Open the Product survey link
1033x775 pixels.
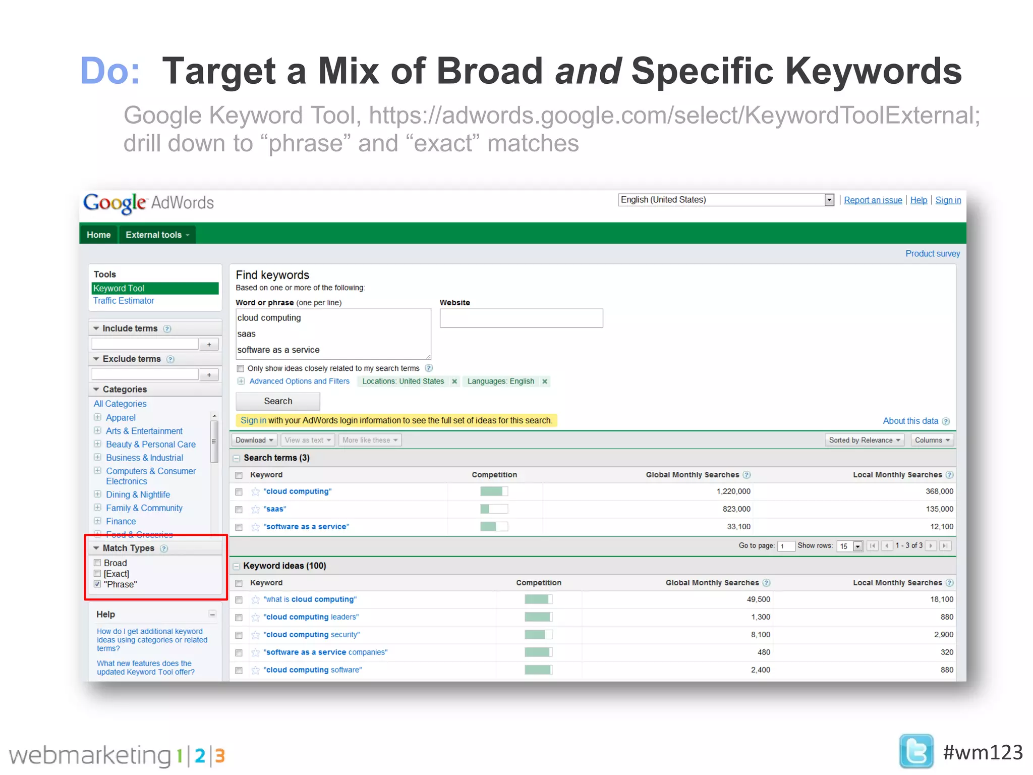(933, 254)
